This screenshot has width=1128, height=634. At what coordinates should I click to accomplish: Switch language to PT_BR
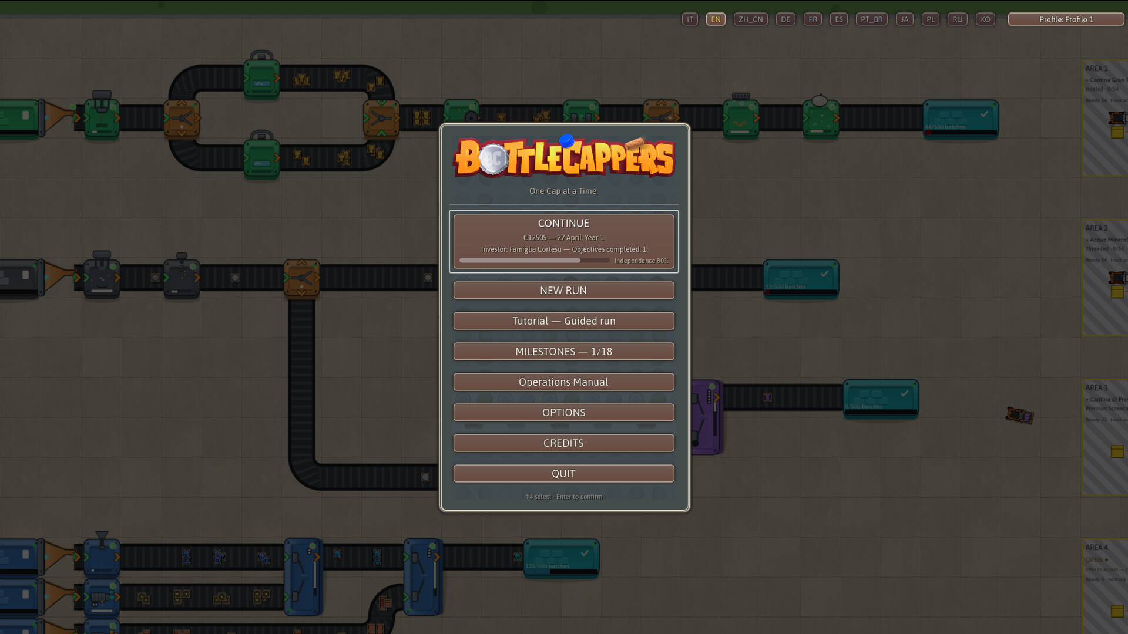(872, 19)
